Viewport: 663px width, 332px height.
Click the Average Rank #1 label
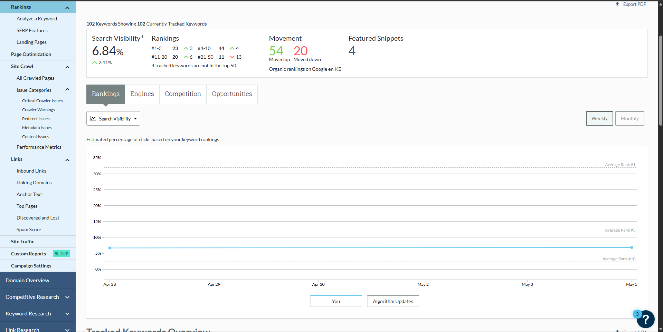coord(620,165)
